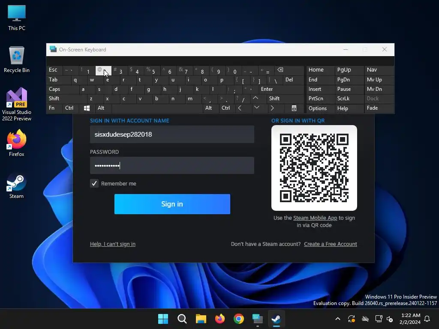This screenshot has width=439, height=329.
Task: Click Home key on keyboard
Action: pyautogui.click(x=320, y=70)
